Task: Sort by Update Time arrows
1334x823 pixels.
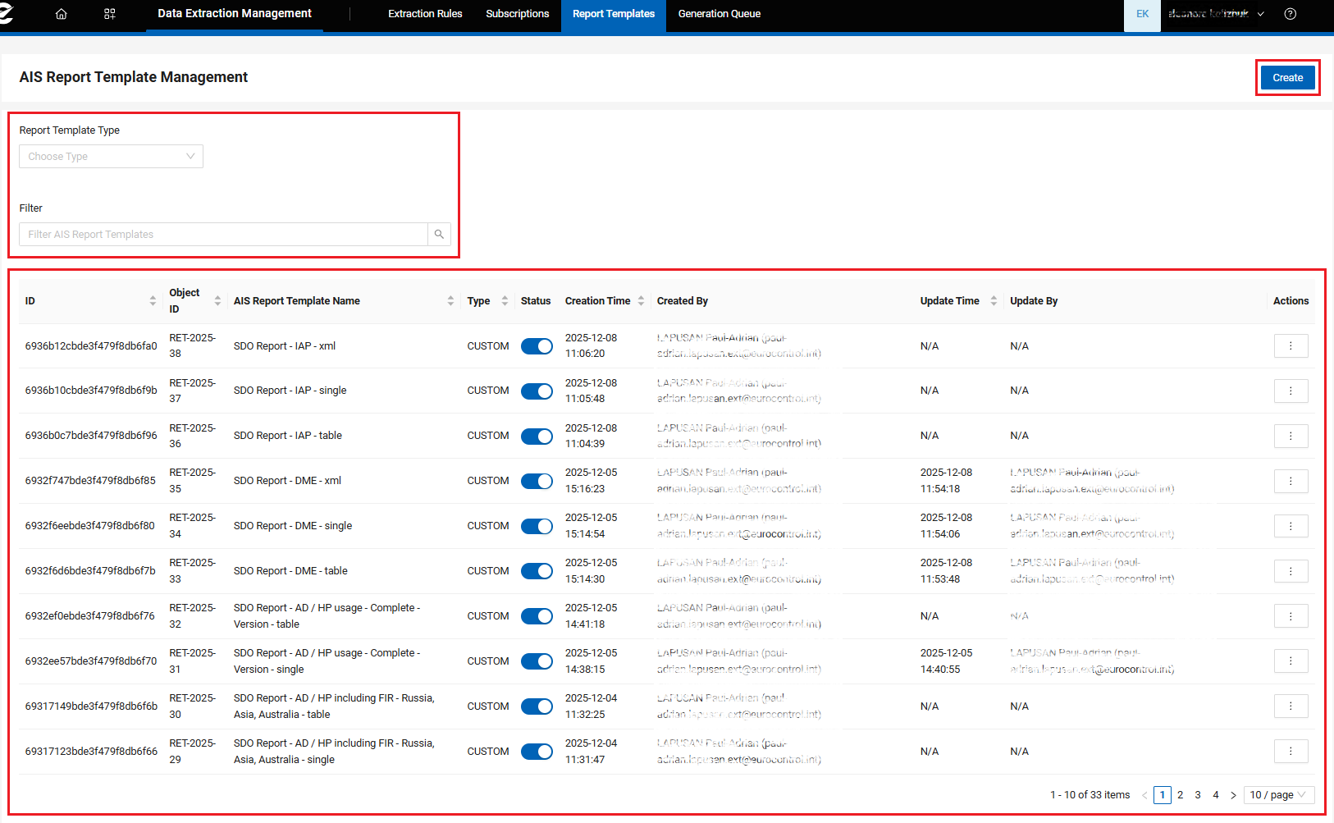Action: [x=994, y=301]
